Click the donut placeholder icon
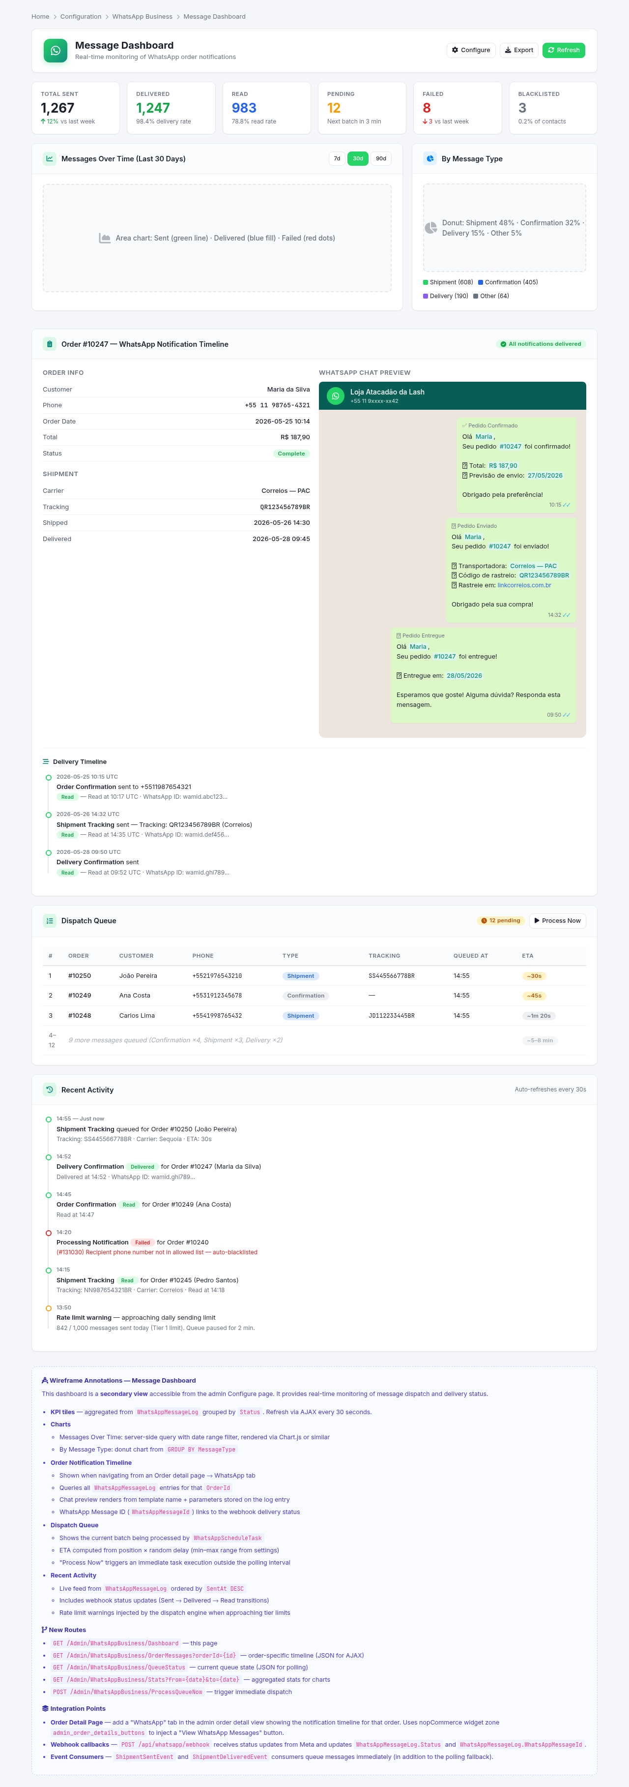The height and width of the screenshot is (1787, 629). 431,228
